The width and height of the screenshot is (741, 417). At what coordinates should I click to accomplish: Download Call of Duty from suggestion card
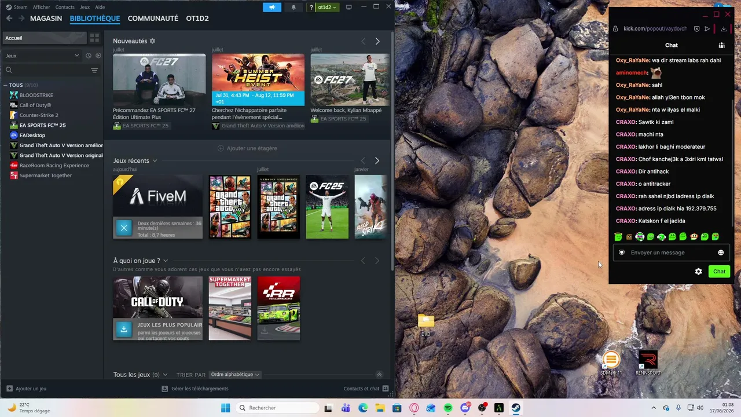pos(123,329)
